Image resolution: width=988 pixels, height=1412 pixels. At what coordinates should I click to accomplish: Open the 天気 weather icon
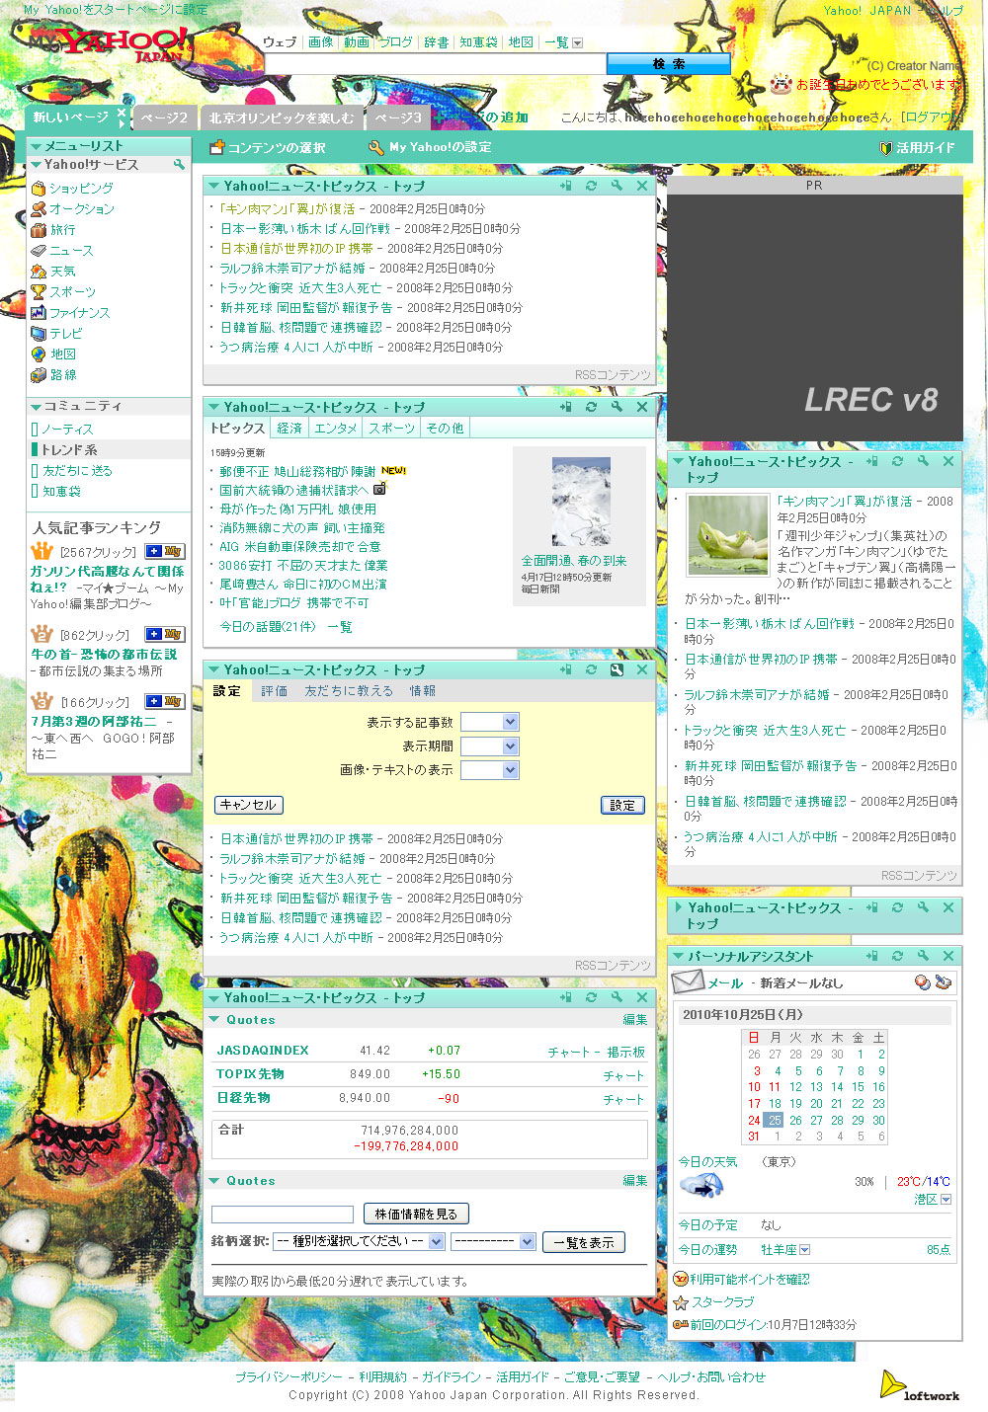click(39, 271)
